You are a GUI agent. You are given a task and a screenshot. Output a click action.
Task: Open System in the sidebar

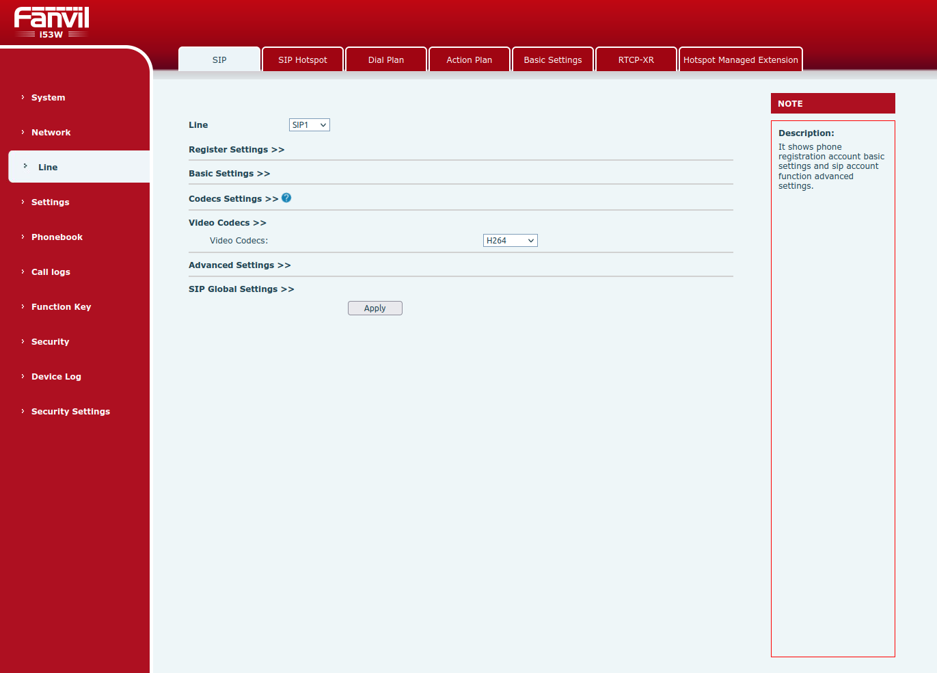click(49, 98)
